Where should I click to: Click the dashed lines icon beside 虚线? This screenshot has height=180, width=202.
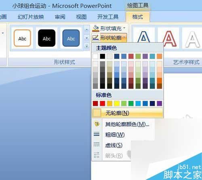coord(97,144)
